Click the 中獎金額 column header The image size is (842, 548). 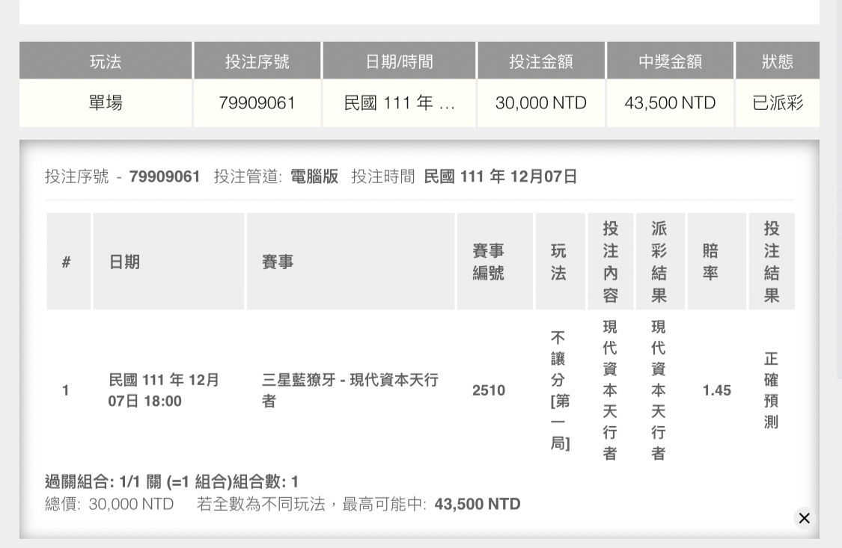670,61
